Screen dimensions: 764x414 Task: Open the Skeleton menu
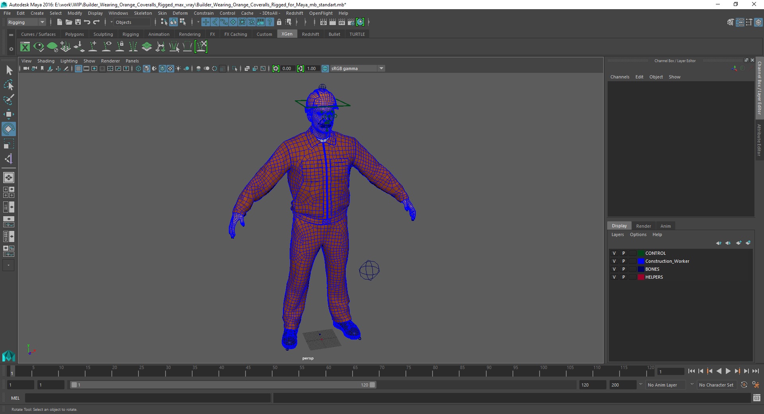tap(143, 13)
